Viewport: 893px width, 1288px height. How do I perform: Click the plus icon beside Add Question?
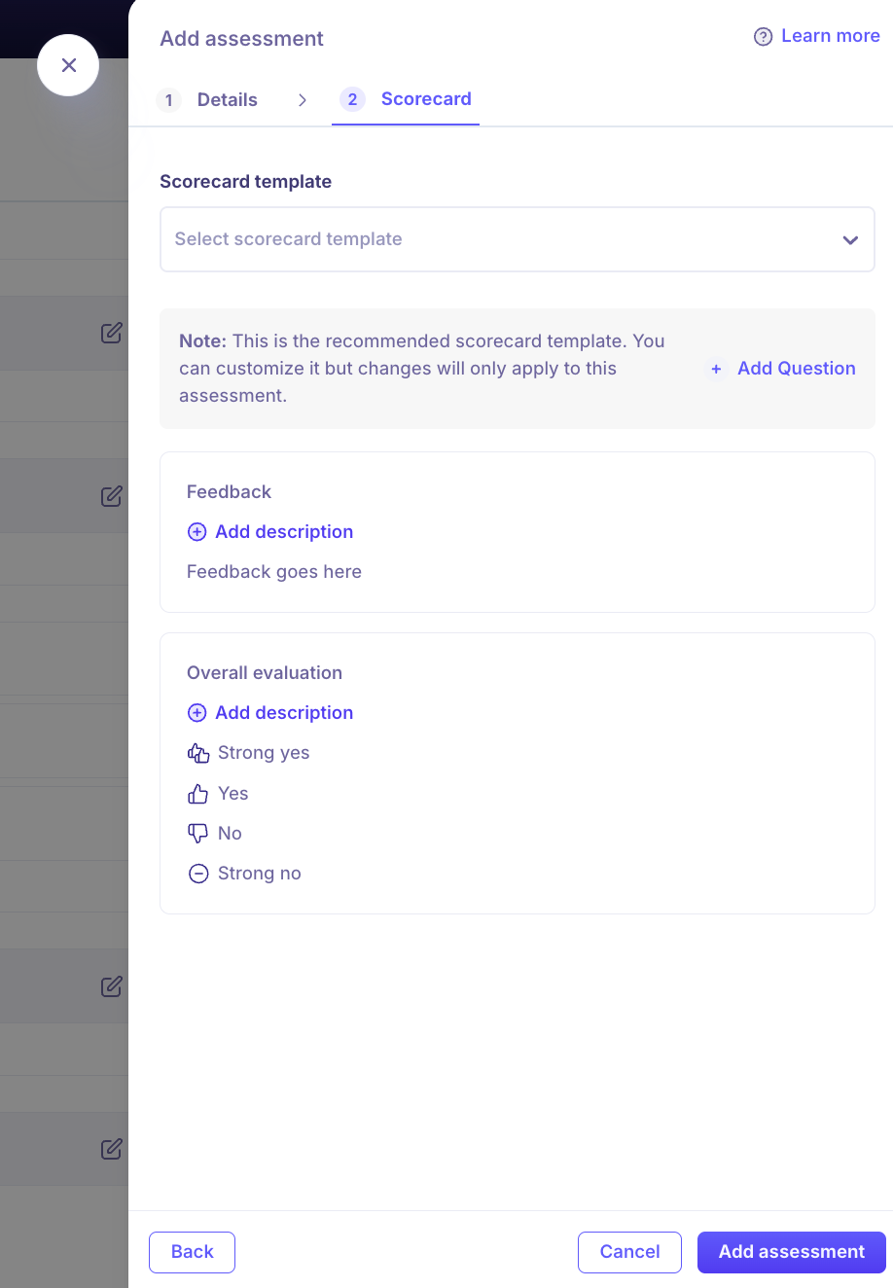[x=716, y=369]
